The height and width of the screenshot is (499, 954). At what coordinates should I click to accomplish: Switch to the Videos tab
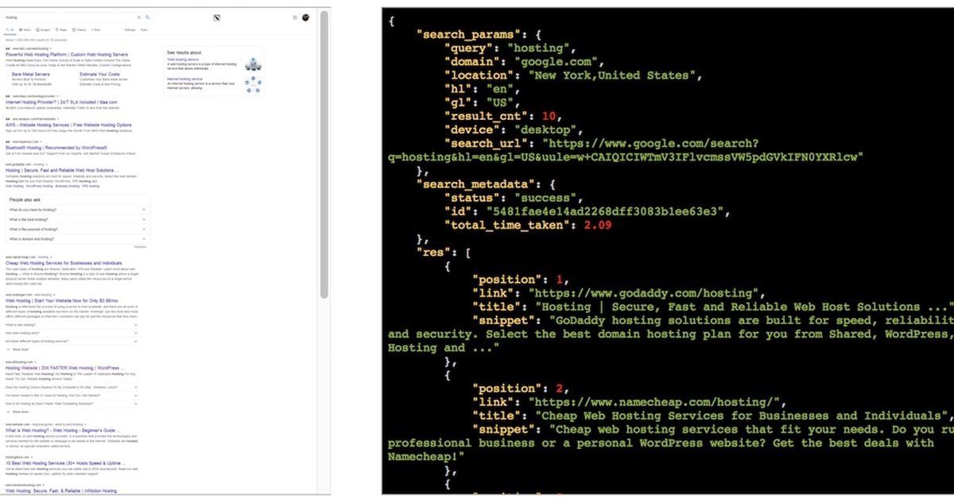pyautogui.click(x=80, y=29)
